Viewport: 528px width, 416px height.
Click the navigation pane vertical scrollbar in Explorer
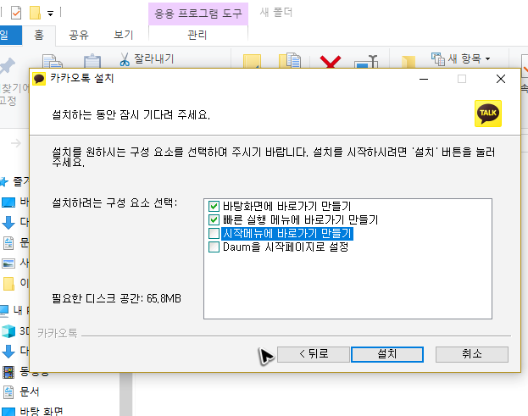pos(126,394)
